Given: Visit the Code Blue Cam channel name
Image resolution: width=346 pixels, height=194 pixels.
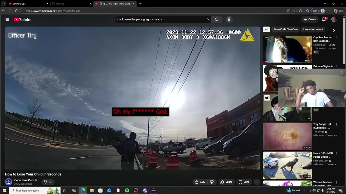Looking at the screenshot, I should point(24,180).
